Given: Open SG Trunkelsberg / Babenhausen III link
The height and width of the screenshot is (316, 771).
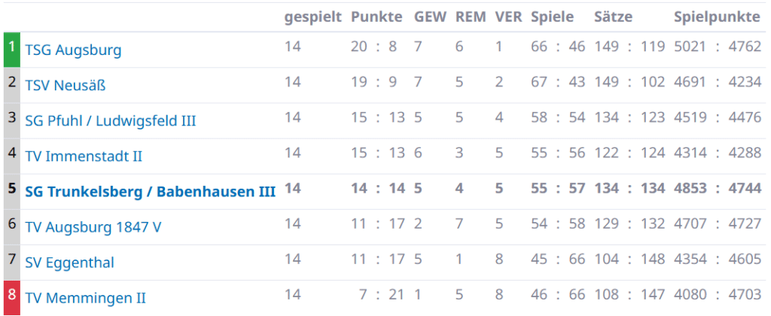Looking at the screenshot, I should coord(150,192).
